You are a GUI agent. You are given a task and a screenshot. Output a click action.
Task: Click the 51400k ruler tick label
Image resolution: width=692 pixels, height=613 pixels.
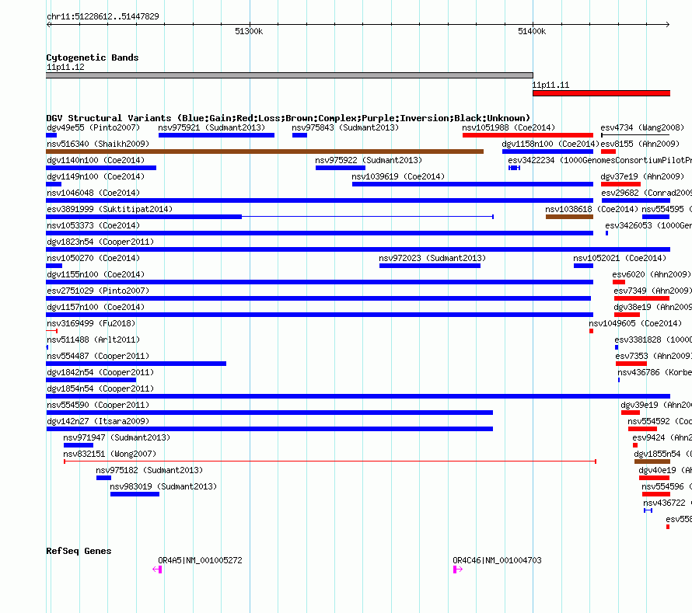coord(532,31)
